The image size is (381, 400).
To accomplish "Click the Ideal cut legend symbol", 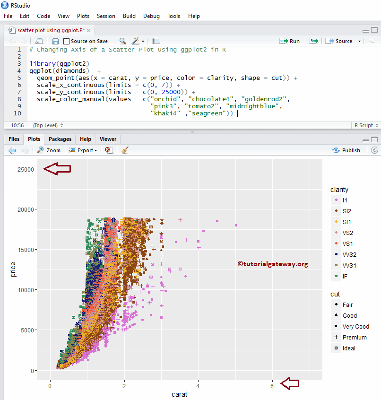I will 336,348.
